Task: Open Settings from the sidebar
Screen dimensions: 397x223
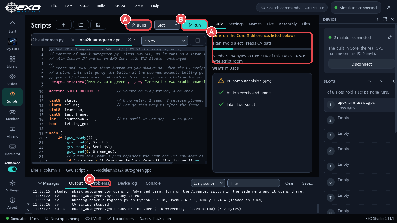Action: 12,186
